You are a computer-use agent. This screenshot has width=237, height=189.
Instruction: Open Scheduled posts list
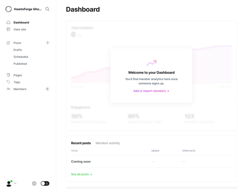tap(20, 57)
